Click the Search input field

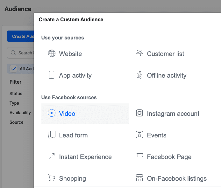point(20,53)
